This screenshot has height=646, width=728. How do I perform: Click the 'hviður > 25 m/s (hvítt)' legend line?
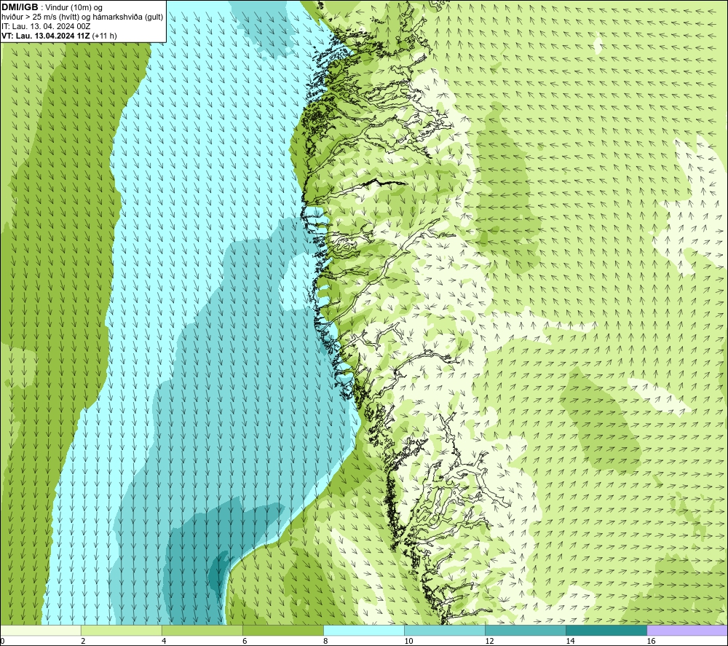click(82, 17)
